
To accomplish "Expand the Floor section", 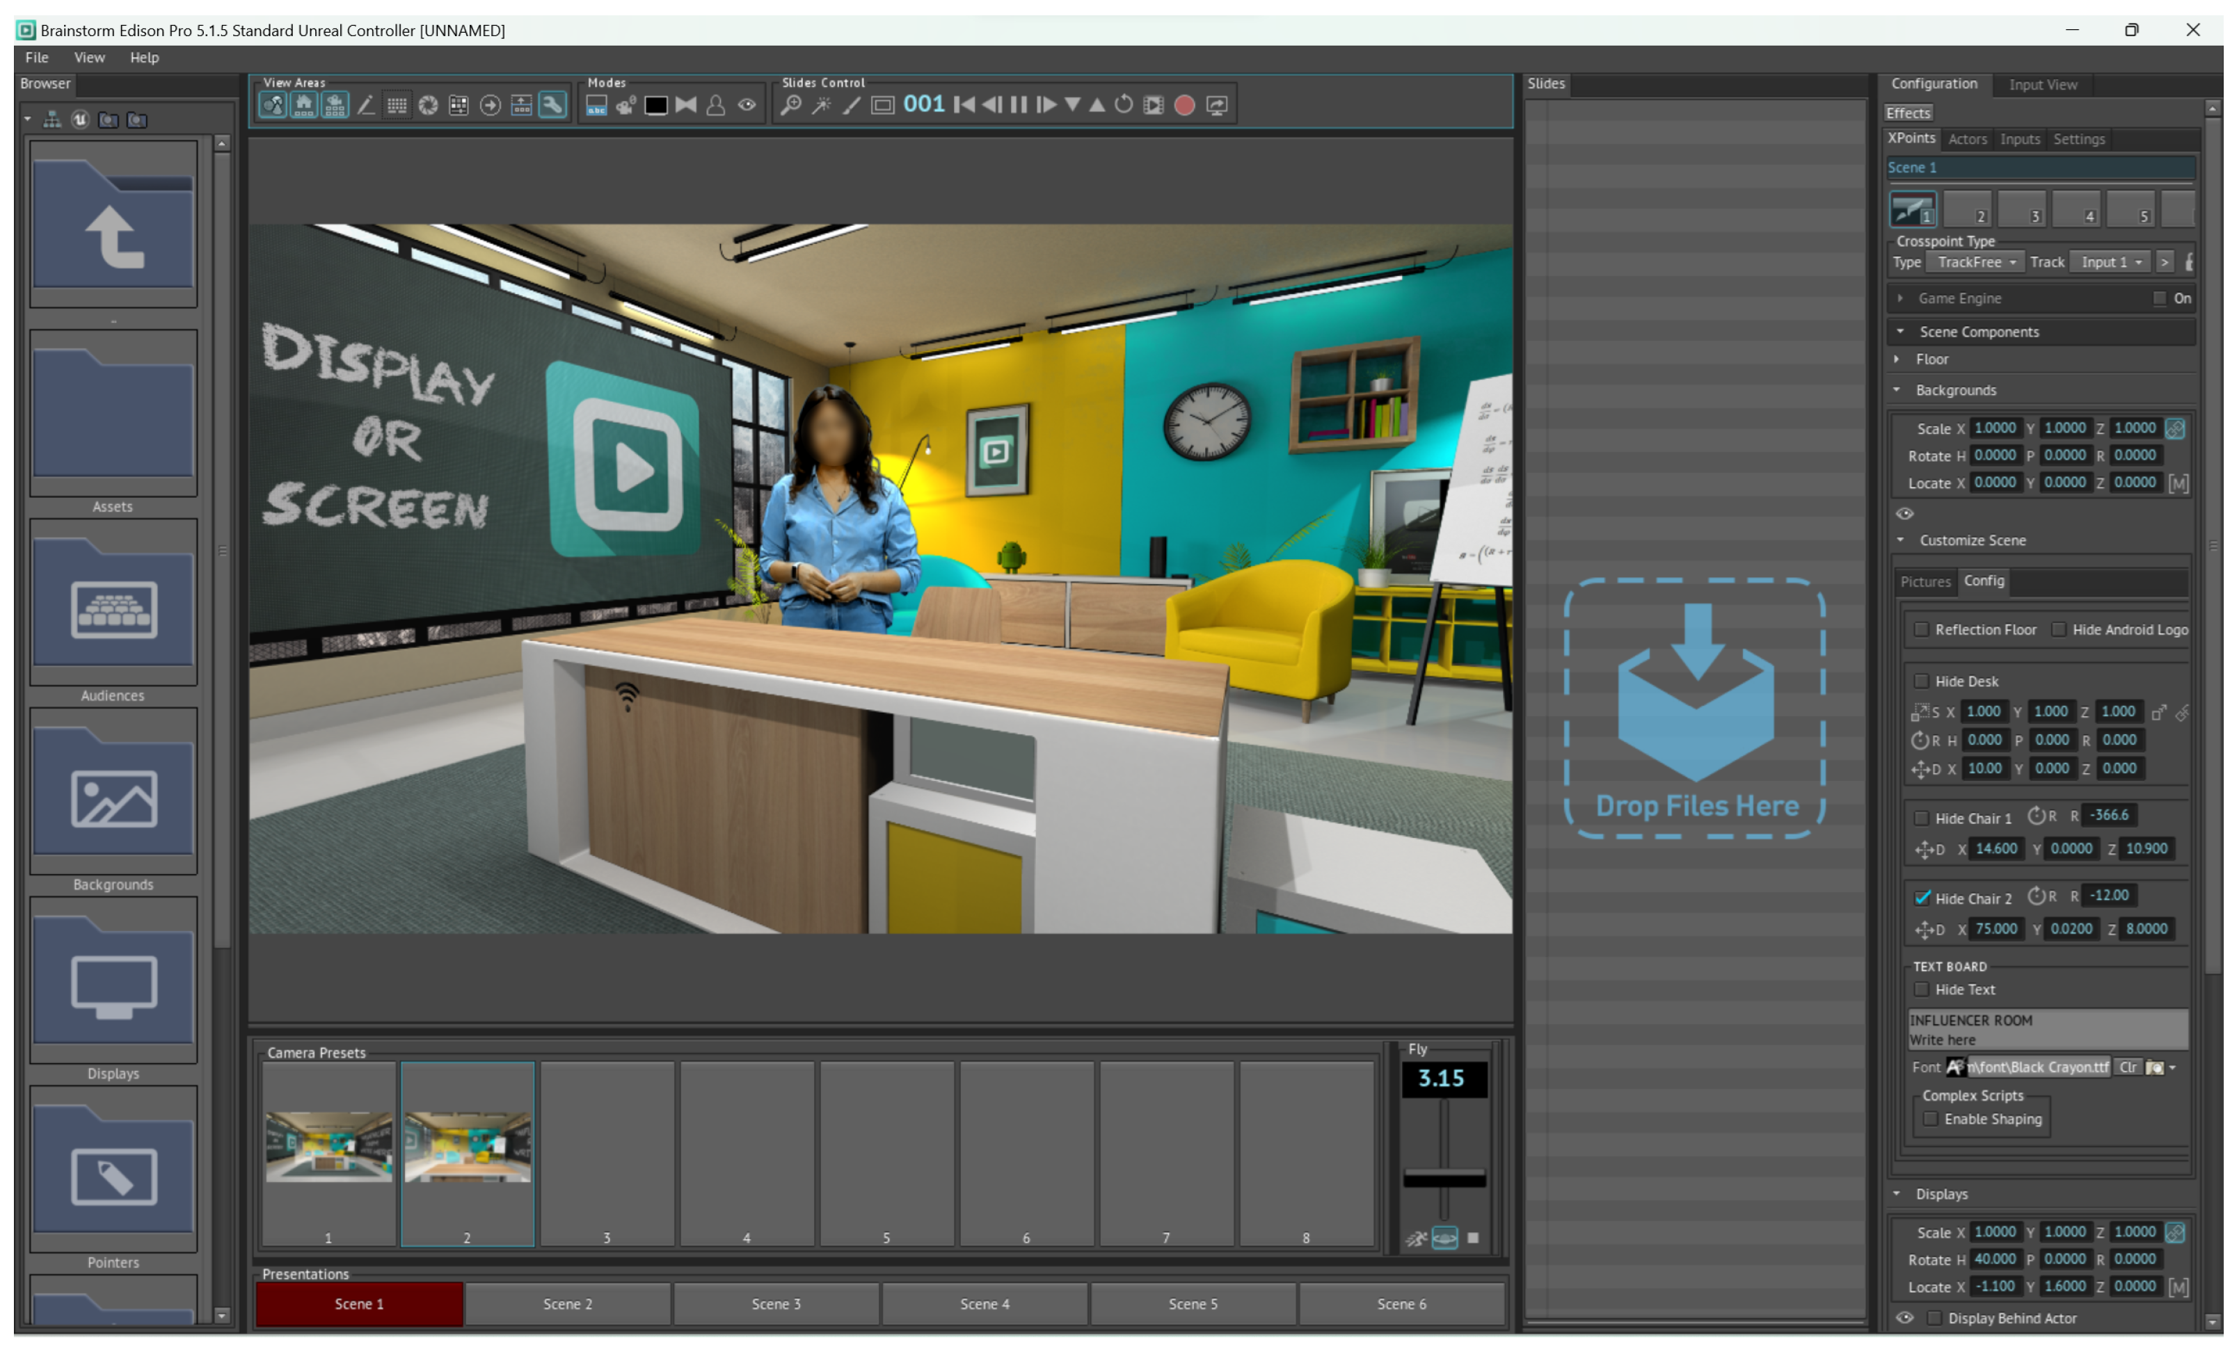I will (x=1897, y=360).
